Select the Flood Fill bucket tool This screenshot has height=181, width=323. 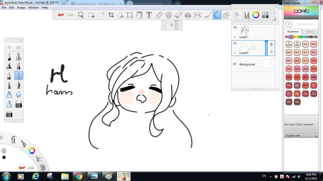[x=139, y=15]
